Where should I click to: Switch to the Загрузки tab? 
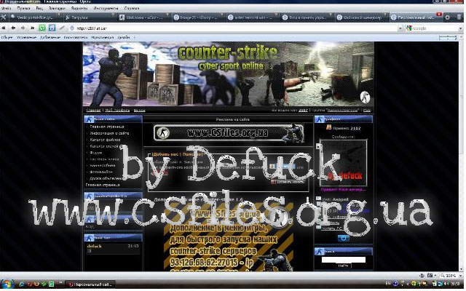click(x=90, y=17)
